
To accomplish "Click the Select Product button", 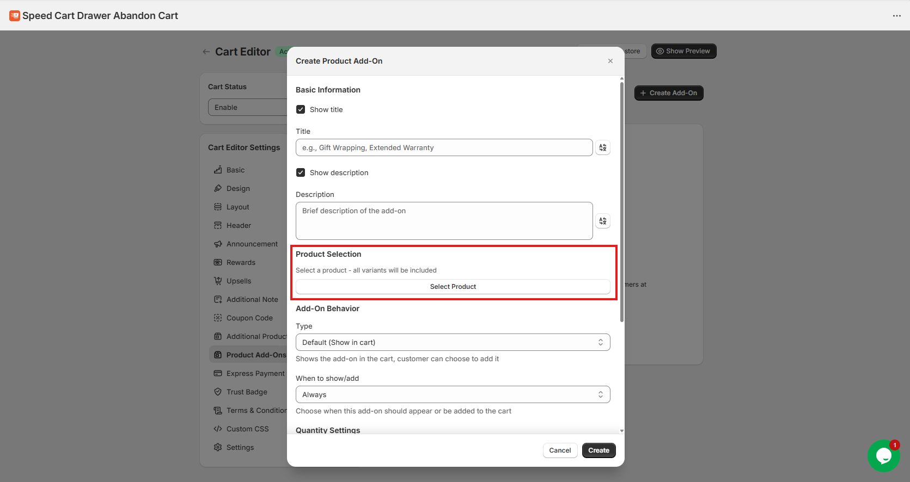I will [453, 287].
